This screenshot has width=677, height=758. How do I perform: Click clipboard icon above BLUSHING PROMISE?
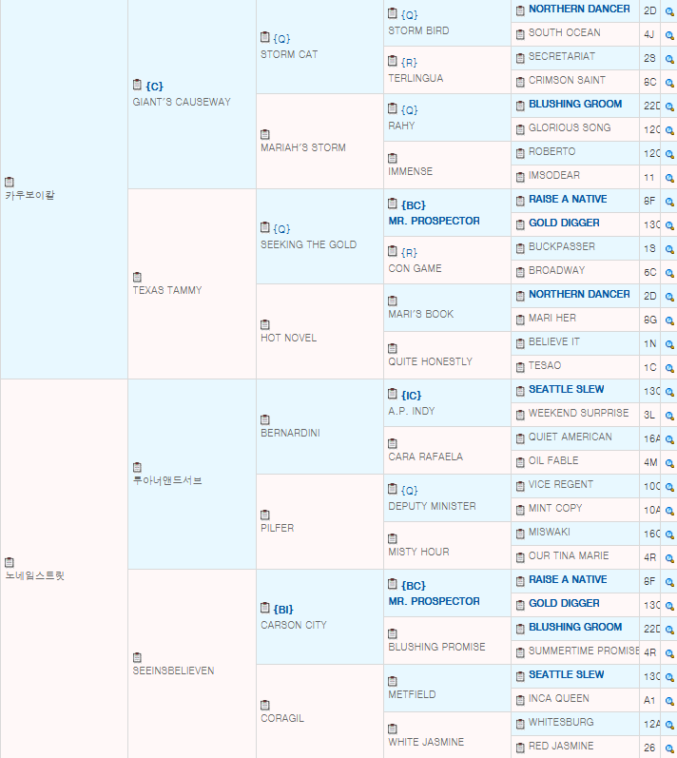[x=393, y=633]
